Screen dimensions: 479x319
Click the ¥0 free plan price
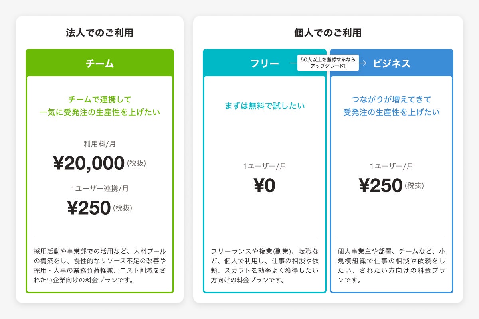point(265,185)
